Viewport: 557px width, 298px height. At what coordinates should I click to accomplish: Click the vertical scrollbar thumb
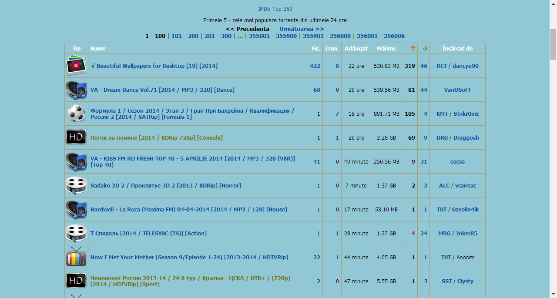pos(553,44)
